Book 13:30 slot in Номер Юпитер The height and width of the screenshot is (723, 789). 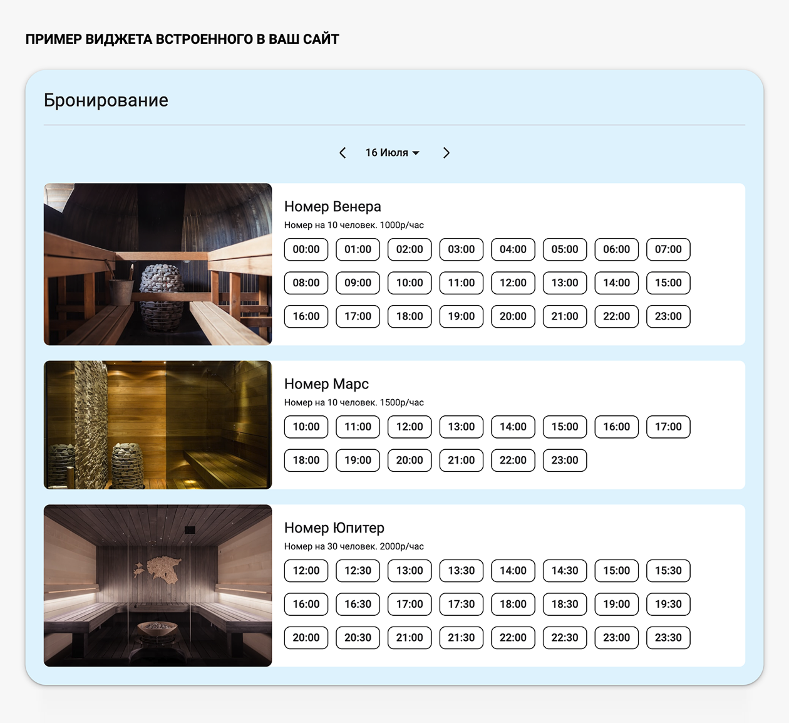pos(462,571)
